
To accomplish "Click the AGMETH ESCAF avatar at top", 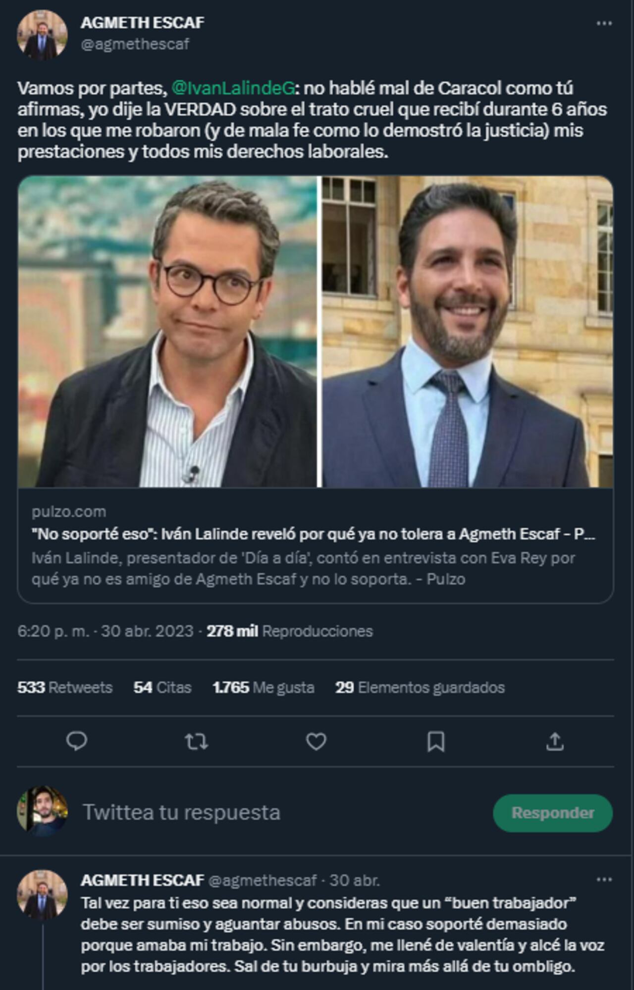I will pos(42,35).
